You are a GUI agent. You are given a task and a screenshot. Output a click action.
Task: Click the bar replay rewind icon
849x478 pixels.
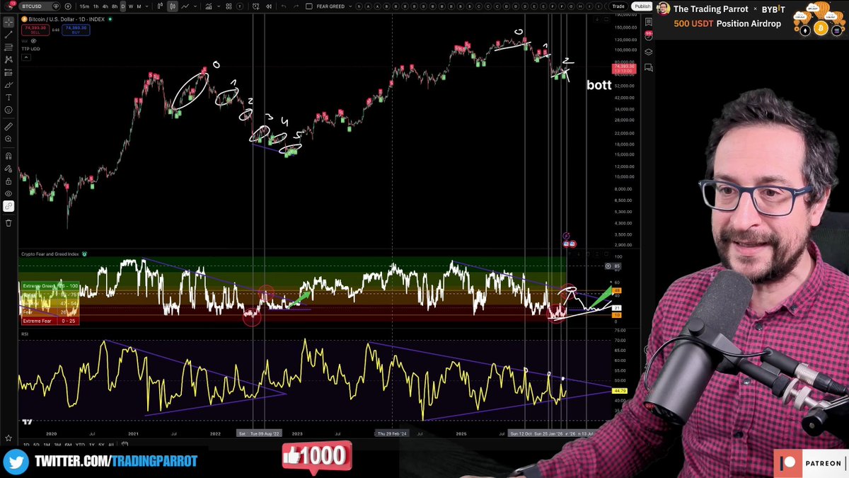click(267, 6)
